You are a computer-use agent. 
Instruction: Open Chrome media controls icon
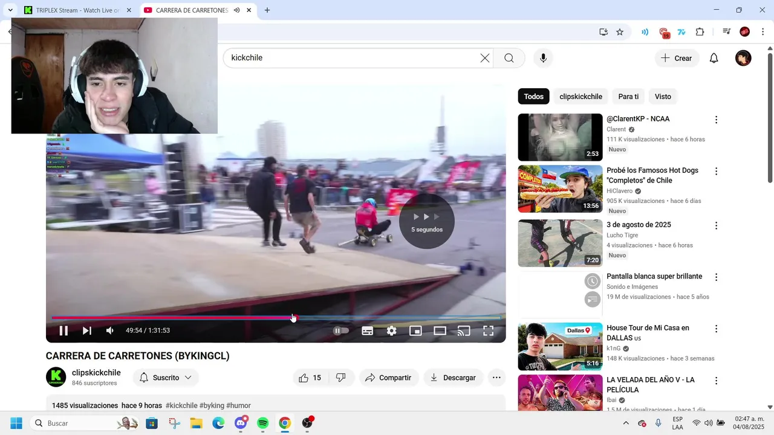click(727, 32)
